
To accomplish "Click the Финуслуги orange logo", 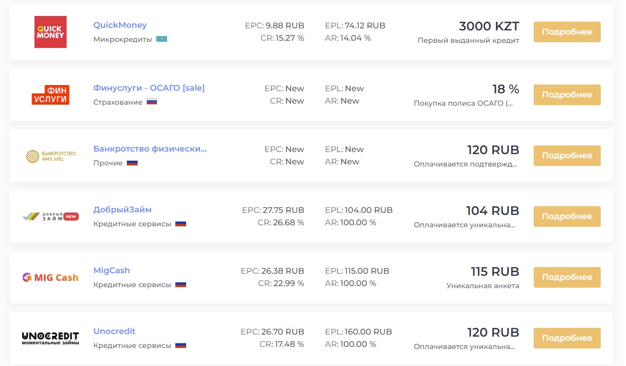I will tap(51, 95).
